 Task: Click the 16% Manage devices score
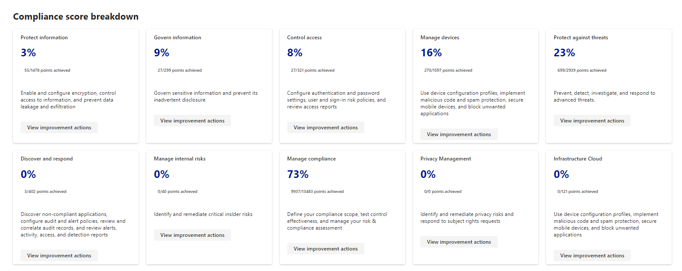431,53
